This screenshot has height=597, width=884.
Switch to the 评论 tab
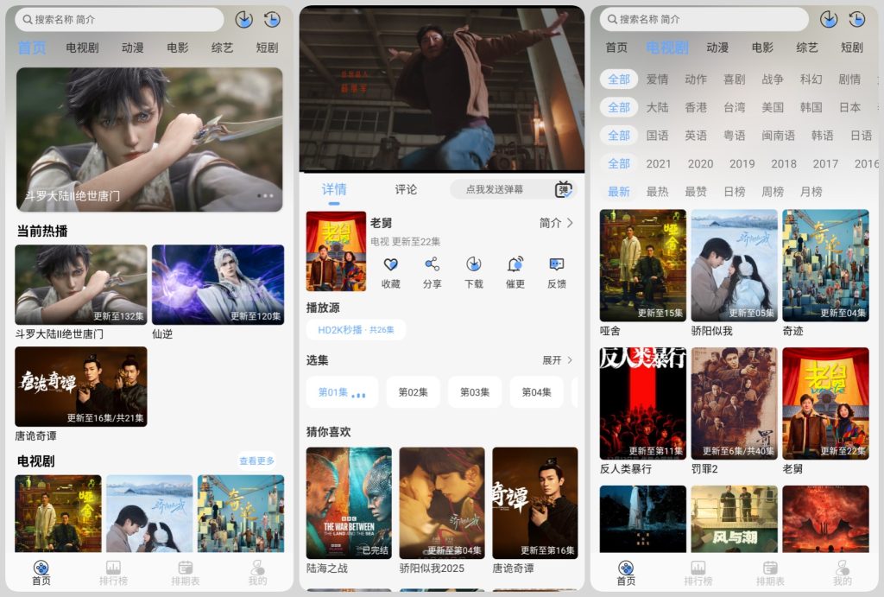point(406,189)
